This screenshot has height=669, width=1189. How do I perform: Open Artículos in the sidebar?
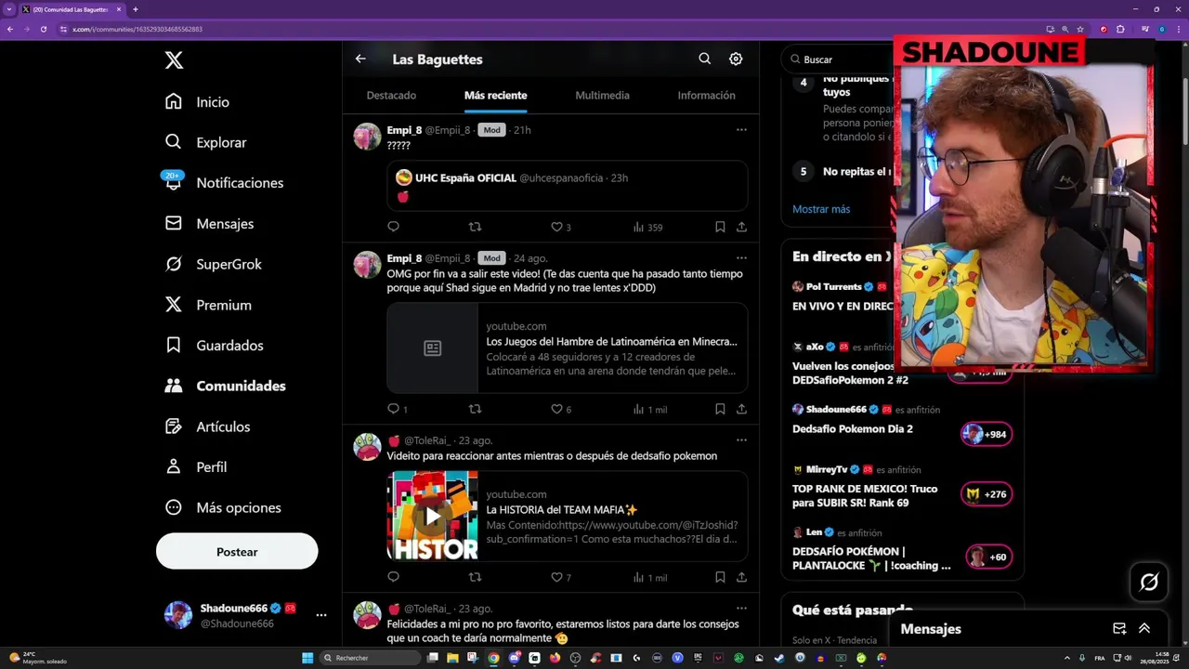coord(207,426)
